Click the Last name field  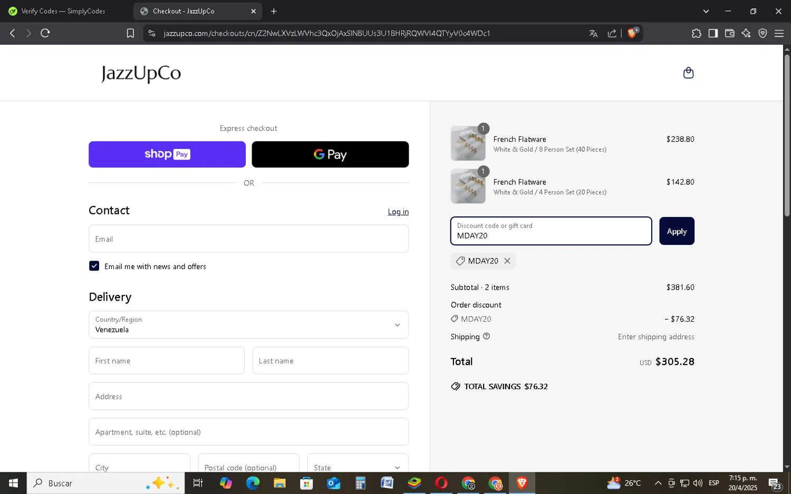331,360
